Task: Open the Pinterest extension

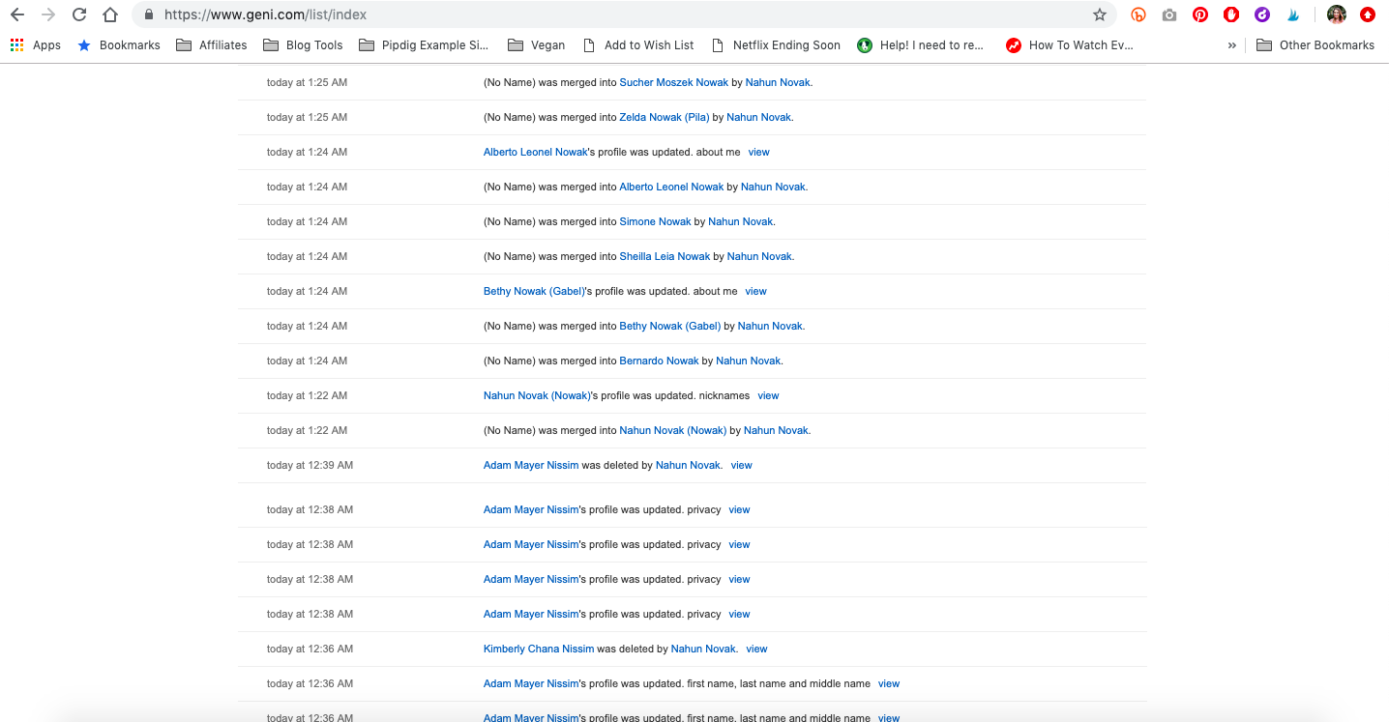Action: [1200, 14]
